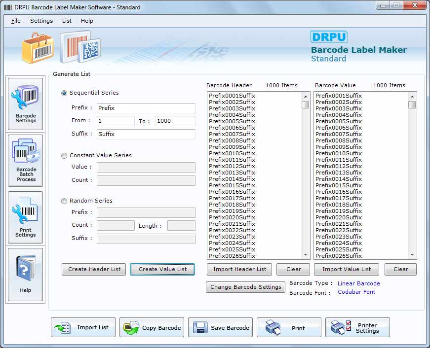Image resolution: width=430 pixels, height=348 pixels.
Task: Open the List menu
Action: 67,21
